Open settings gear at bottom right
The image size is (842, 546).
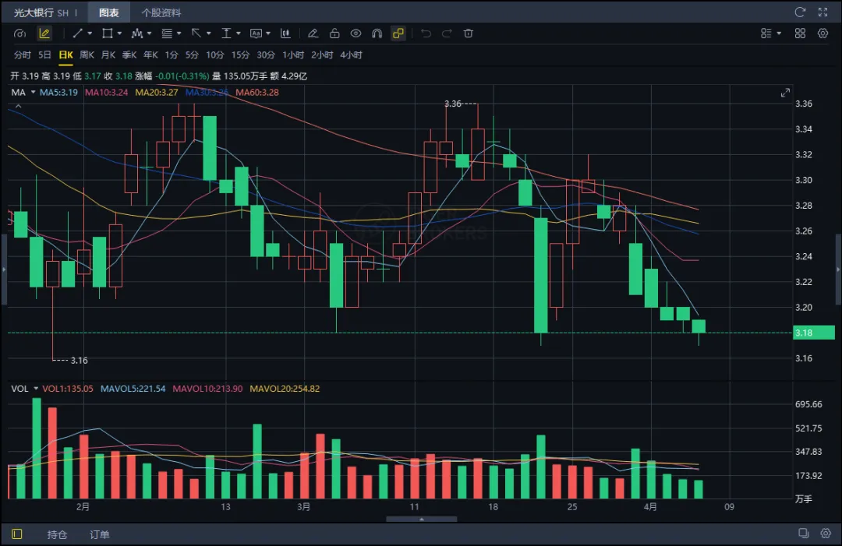click(x=826, y=533)
